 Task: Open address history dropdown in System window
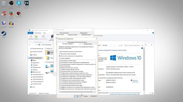point(119,45)
